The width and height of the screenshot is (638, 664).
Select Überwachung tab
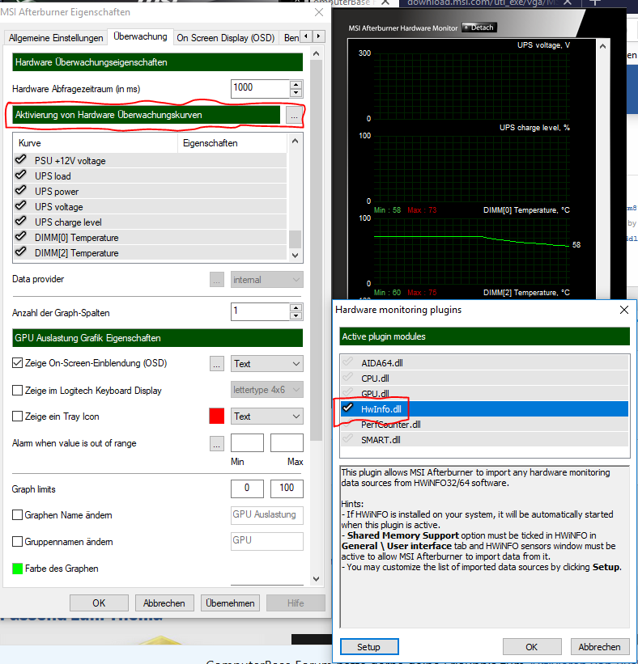(x=140, y=36)
